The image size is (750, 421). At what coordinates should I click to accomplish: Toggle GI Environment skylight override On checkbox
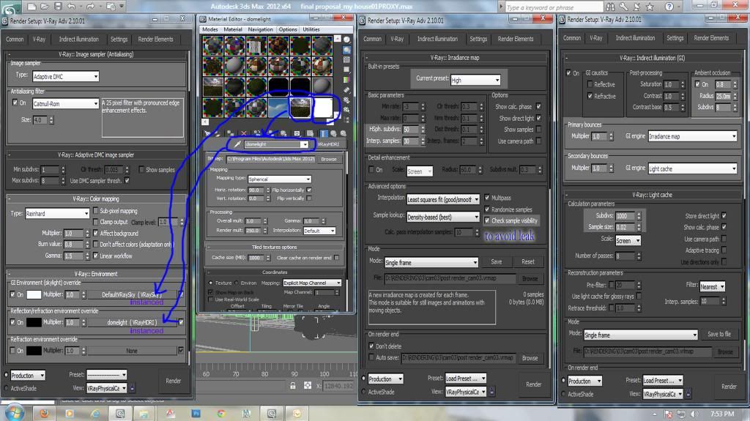[x=13, y=294]
